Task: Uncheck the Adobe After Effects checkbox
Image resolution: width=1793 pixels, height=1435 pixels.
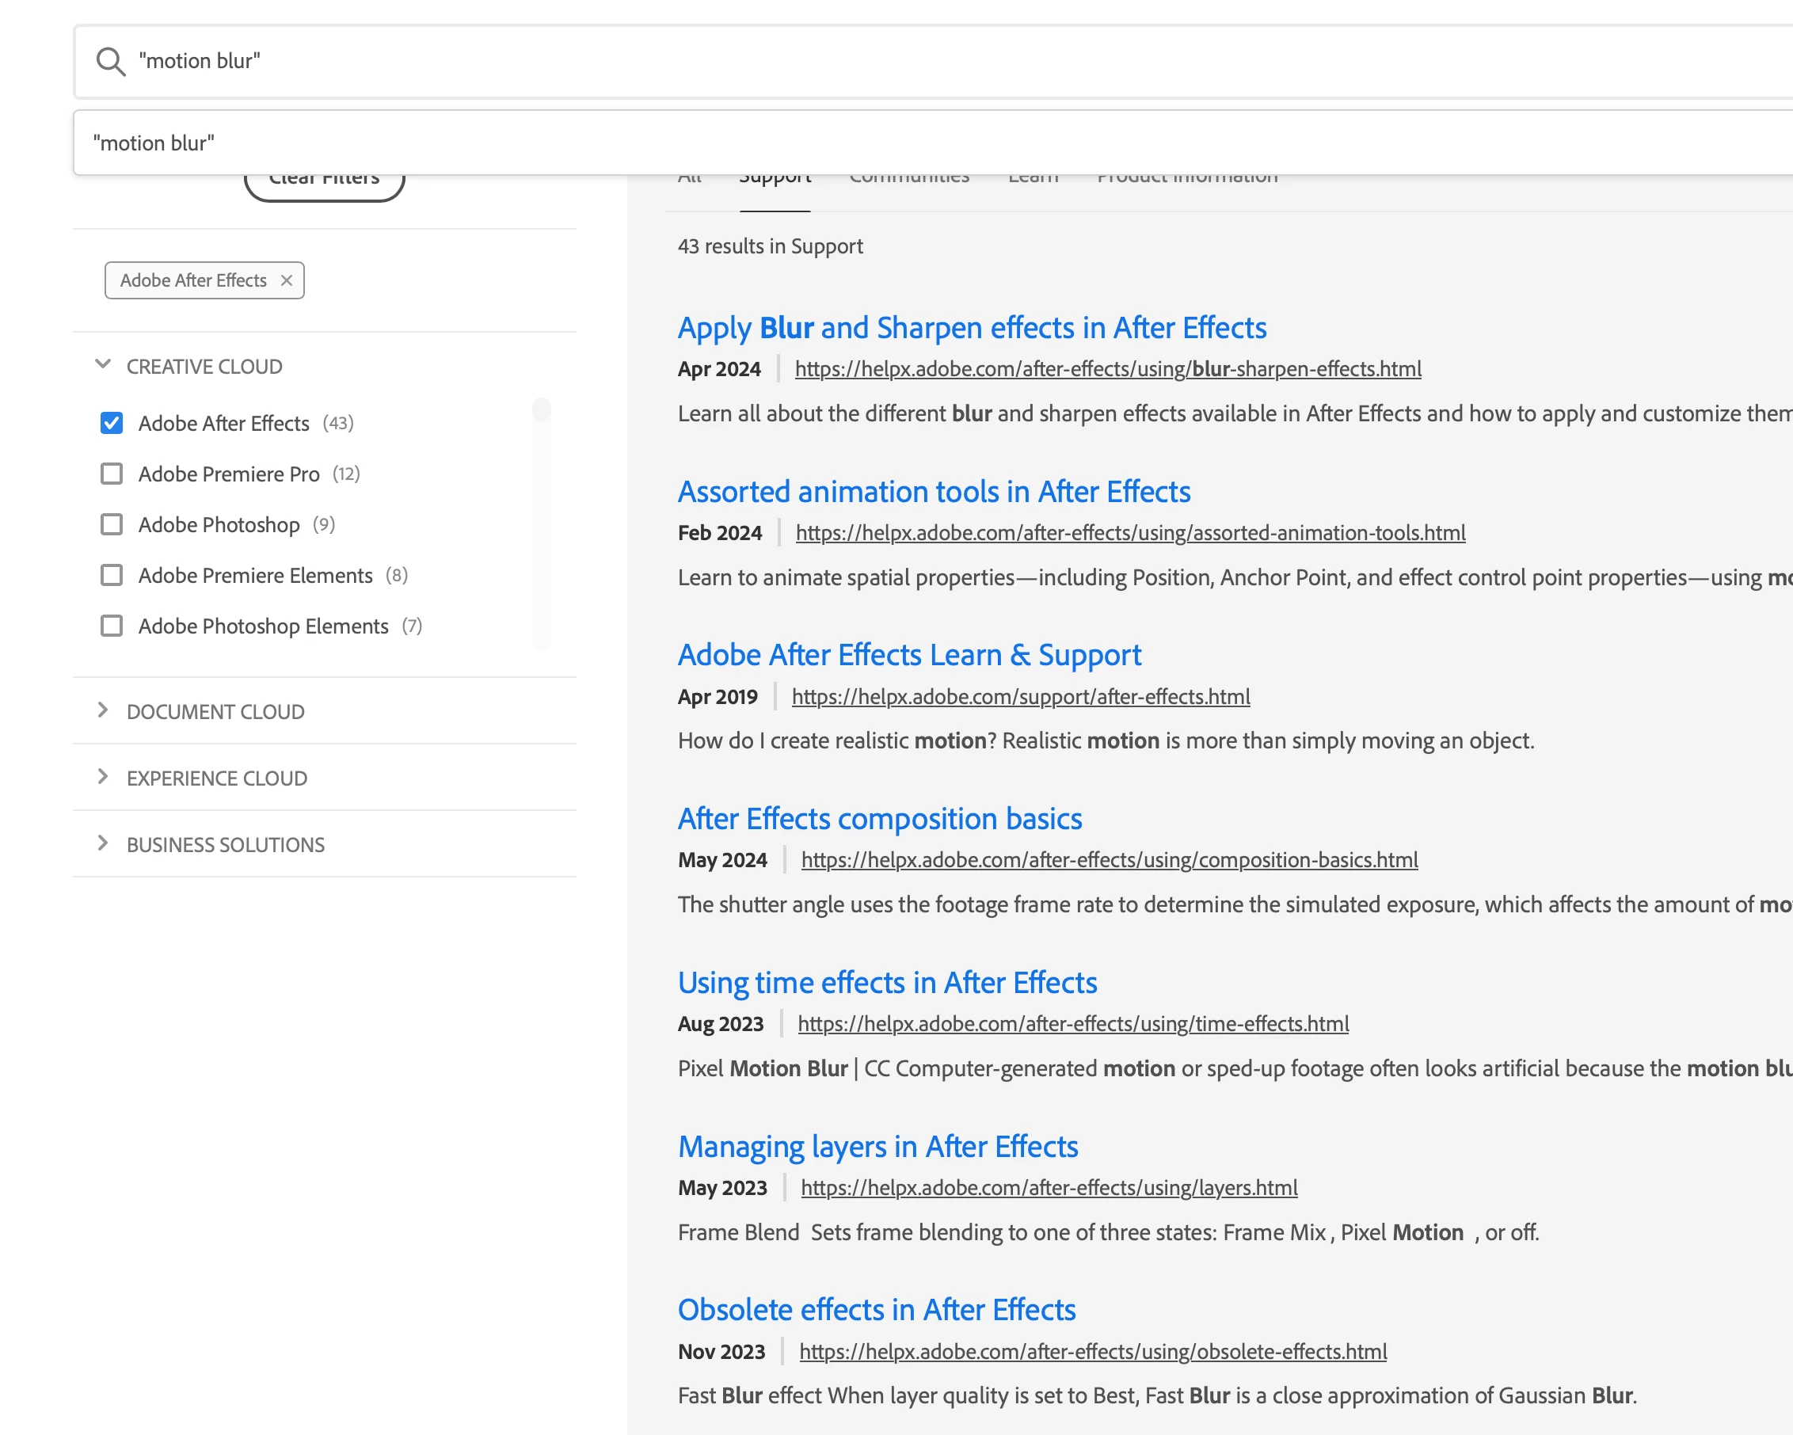Action: (x=112, y=423)
